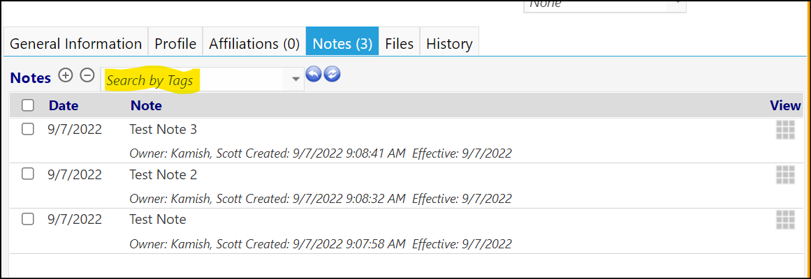Toggle the select-all checkbox in header
Viewport: 811px width, 279px height.
pos(28,105)
